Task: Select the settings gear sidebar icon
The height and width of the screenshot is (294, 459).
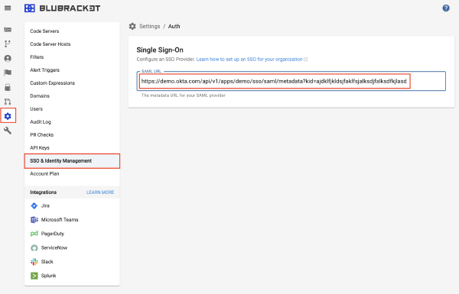Action: click(x=8, y=116)
